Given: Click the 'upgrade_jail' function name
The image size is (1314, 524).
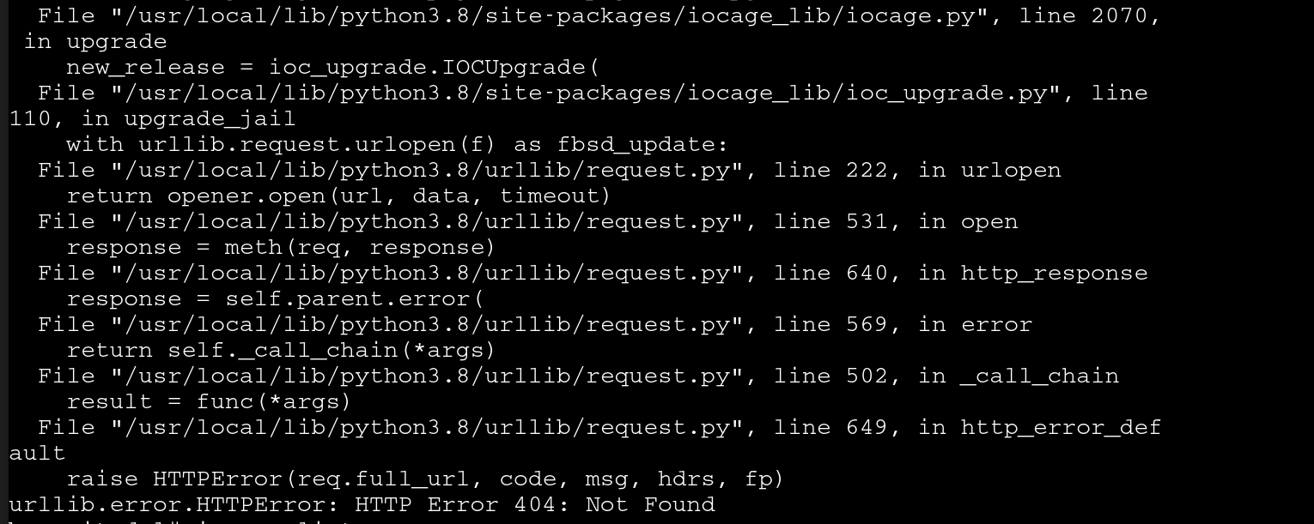Looking at the screenshot, I should coord(210,119).
